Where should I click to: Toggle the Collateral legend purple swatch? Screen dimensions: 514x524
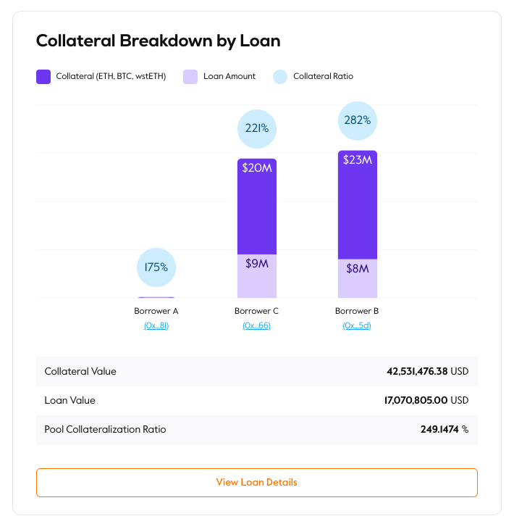click(43, 77)
